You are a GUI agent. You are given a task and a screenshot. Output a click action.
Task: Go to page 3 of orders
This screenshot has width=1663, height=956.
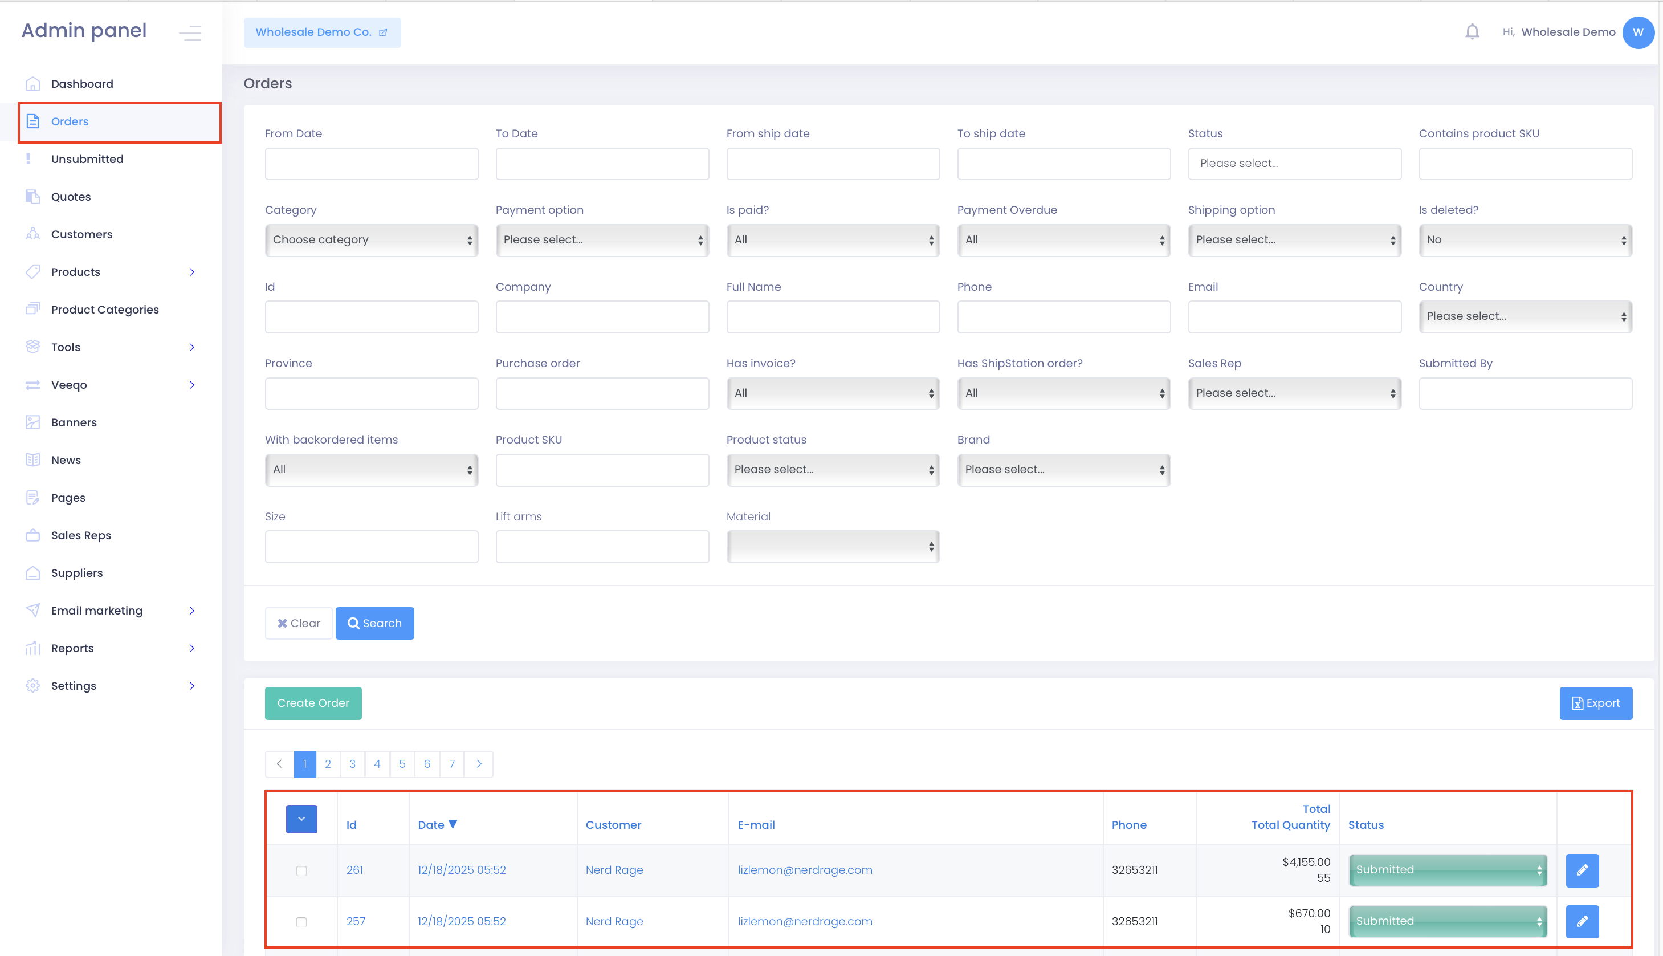click(x=352, y=764)
